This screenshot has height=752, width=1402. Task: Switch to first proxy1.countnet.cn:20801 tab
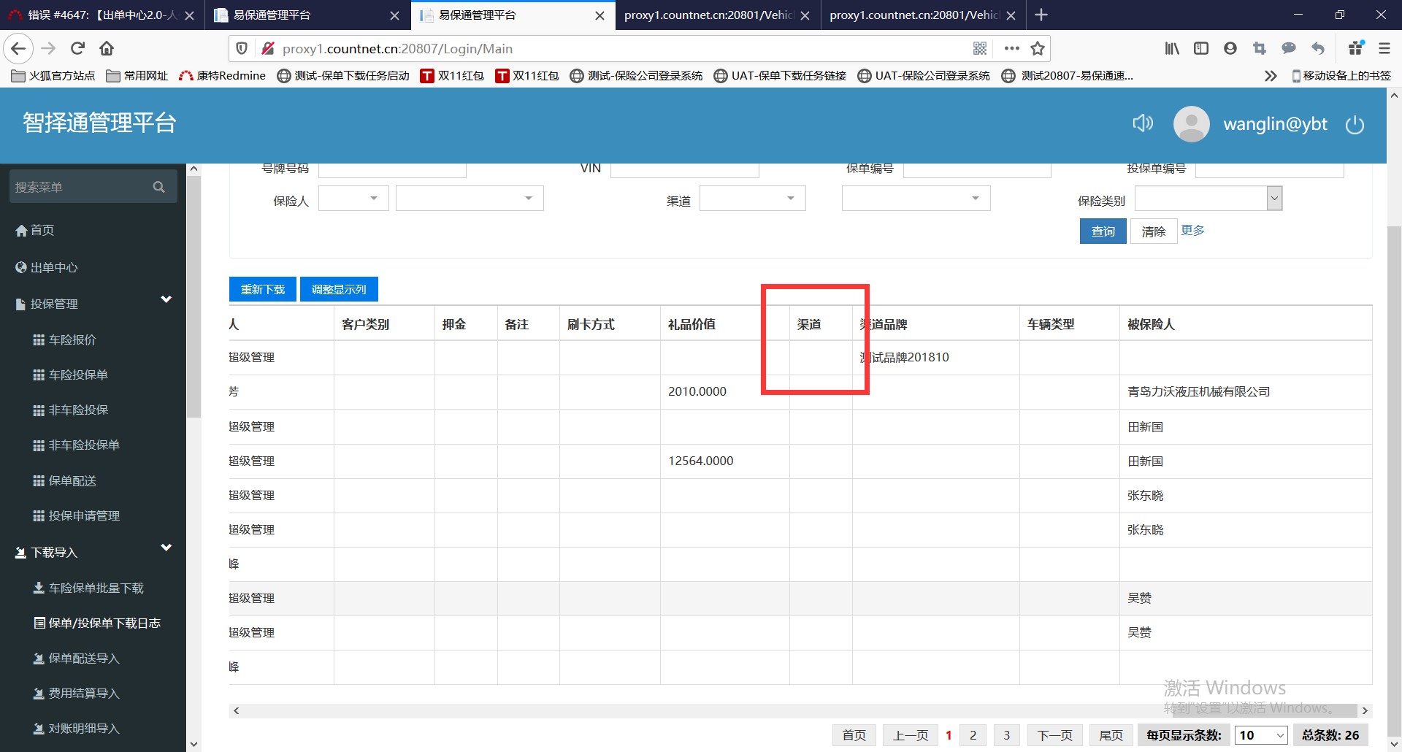click(x=717, y=15)
